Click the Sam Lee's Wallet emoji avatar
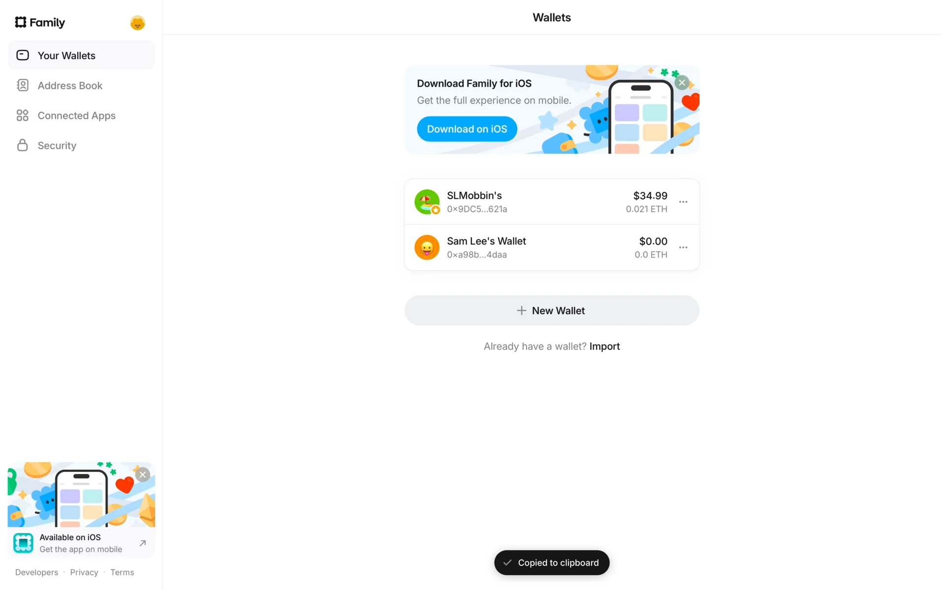 pyautogui.click(x=427, y=247)
